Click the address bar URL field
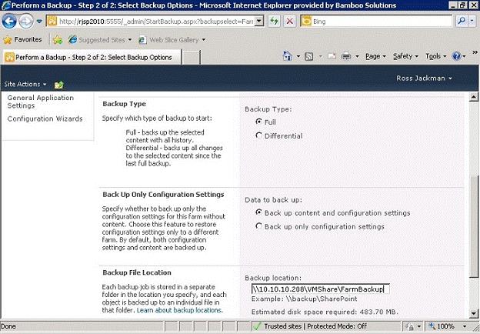 coord(155,22)
